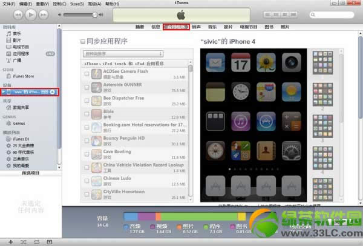Select 影片 in the library sidebar
Viewport: 363px width, 246px height.
coord(17,41)
